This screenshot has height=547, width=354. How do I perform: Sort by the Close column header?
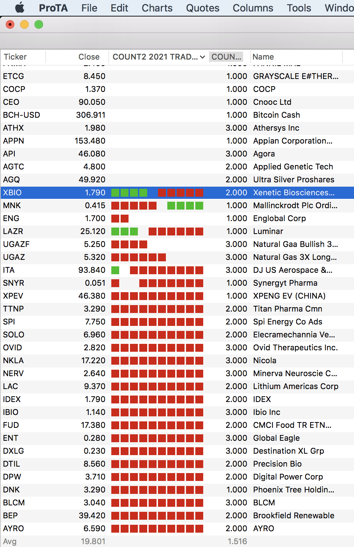(x=89, y=57)
